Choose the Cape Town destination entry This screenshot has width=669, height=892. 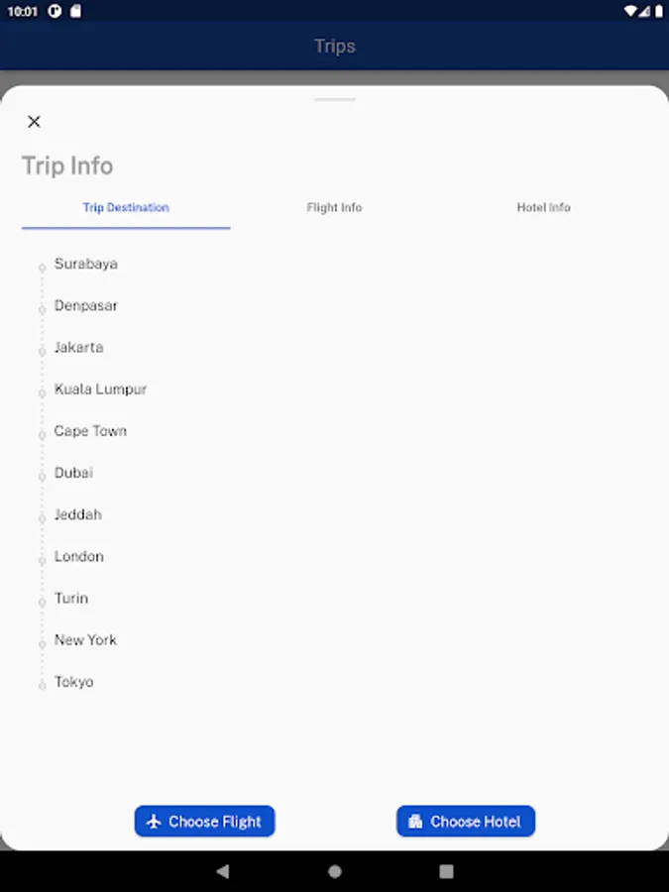(x=90, y=431)
